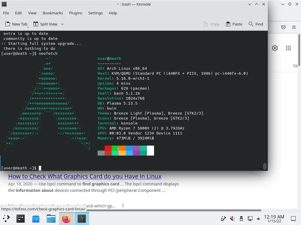301x225 pixels.
Task: Click the 'Shell: bash 5.1.16' line
Action: pyautogui.click(x=119, y=93)
